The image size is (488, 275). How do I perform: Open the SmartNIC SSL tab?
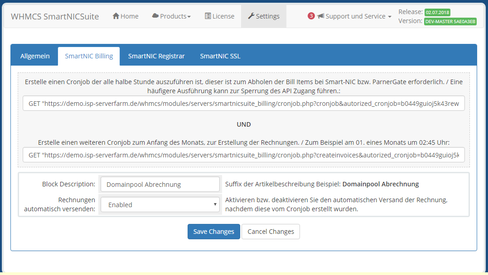coord(220,57)
